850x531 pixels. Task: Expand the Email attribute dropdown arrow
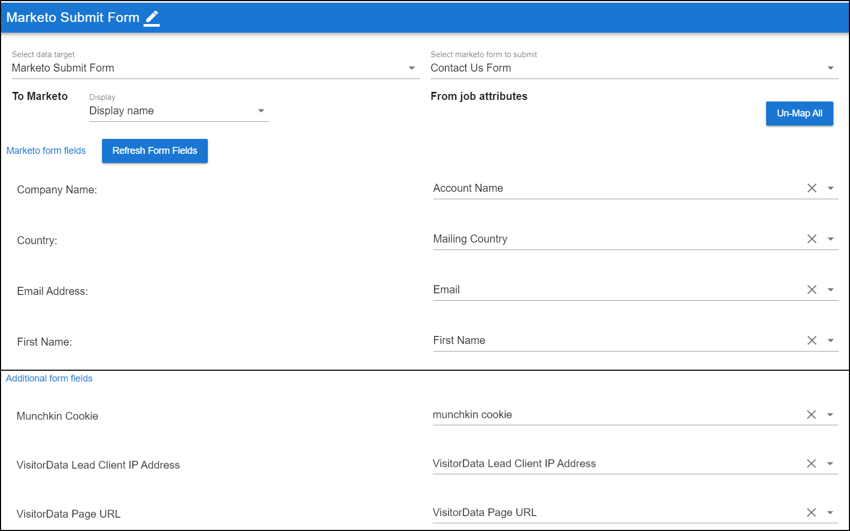[x=830, y=290]
